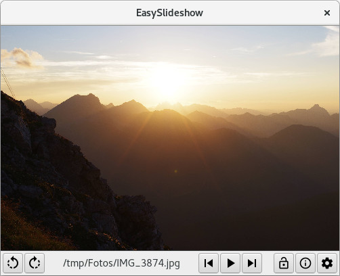Show image info with the info icon
This screenshot has width=340, height=276.
tap(305, 263)
